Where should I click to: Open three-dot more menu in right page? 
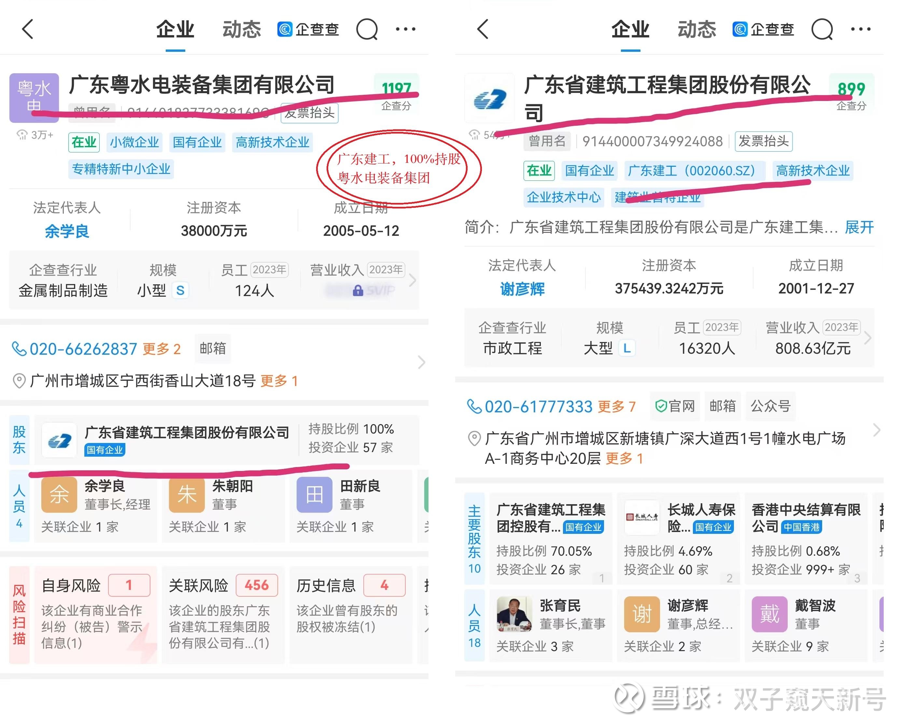coord(861,29)
